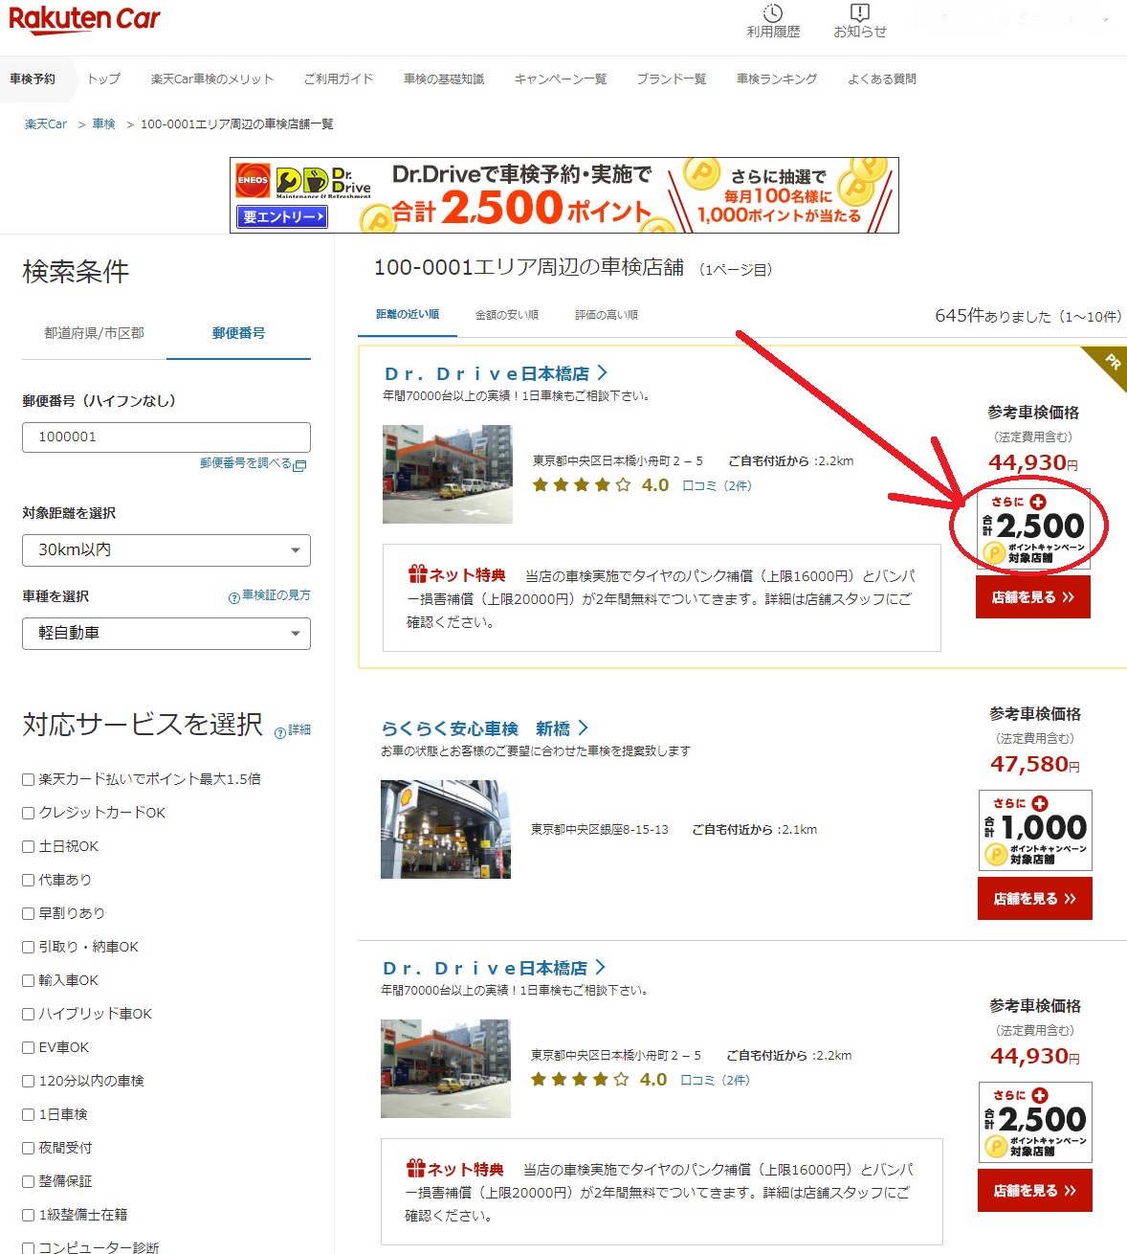The width and height of the screenshot is (1127, 1254).
Task: Click the 車検証の見方 help icon
Action: (x=233, y=598)
